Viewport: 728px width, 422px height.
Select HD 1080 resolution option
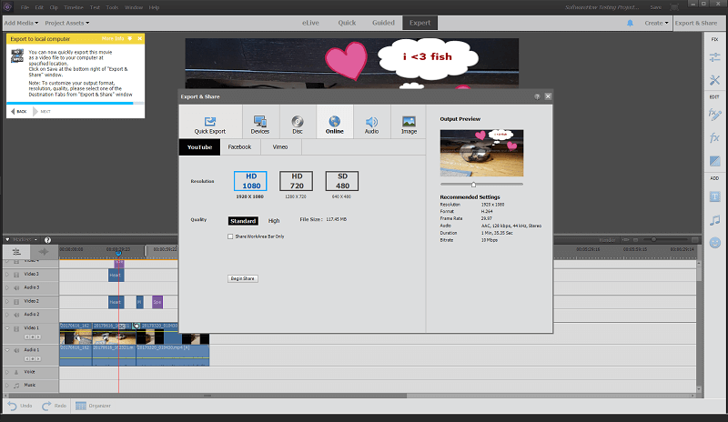(251, 181)
